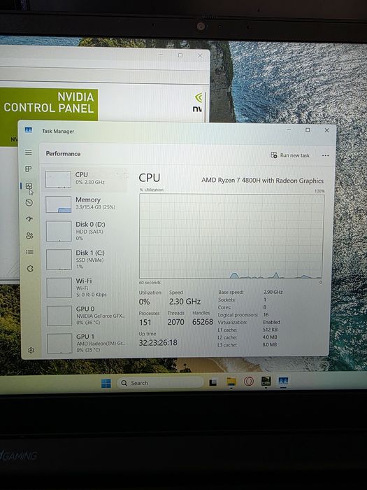Image resolution: width=367 pixels, height=490 pixels.
Task: Click the Base speed 2.90 GHz value
Action: pyautogui.click(x=273, y=292)
